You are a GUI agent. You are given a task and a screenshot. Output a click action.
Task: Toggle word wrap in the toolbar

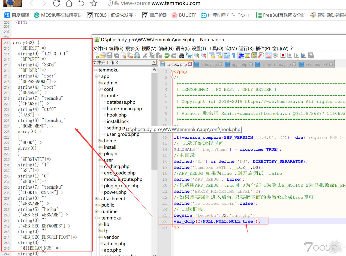(227, 55)
